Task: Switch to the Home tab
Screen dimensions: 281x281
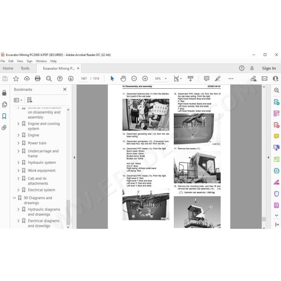Action: 8,68
